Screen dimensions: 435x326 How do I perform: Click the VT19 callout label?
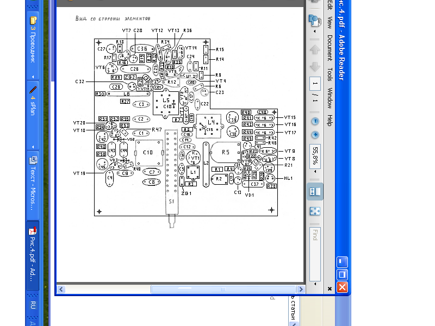click(79, 173)
